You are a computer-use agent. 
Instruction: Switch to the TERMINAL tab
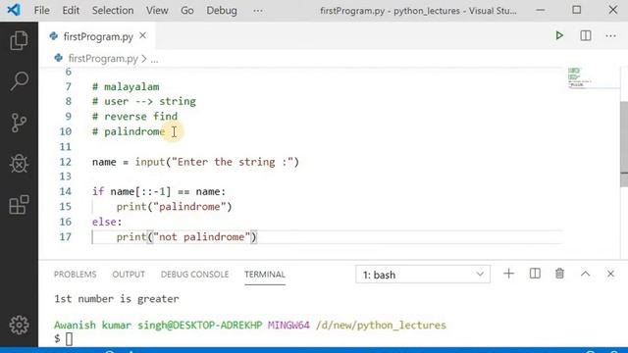[265, 275]
